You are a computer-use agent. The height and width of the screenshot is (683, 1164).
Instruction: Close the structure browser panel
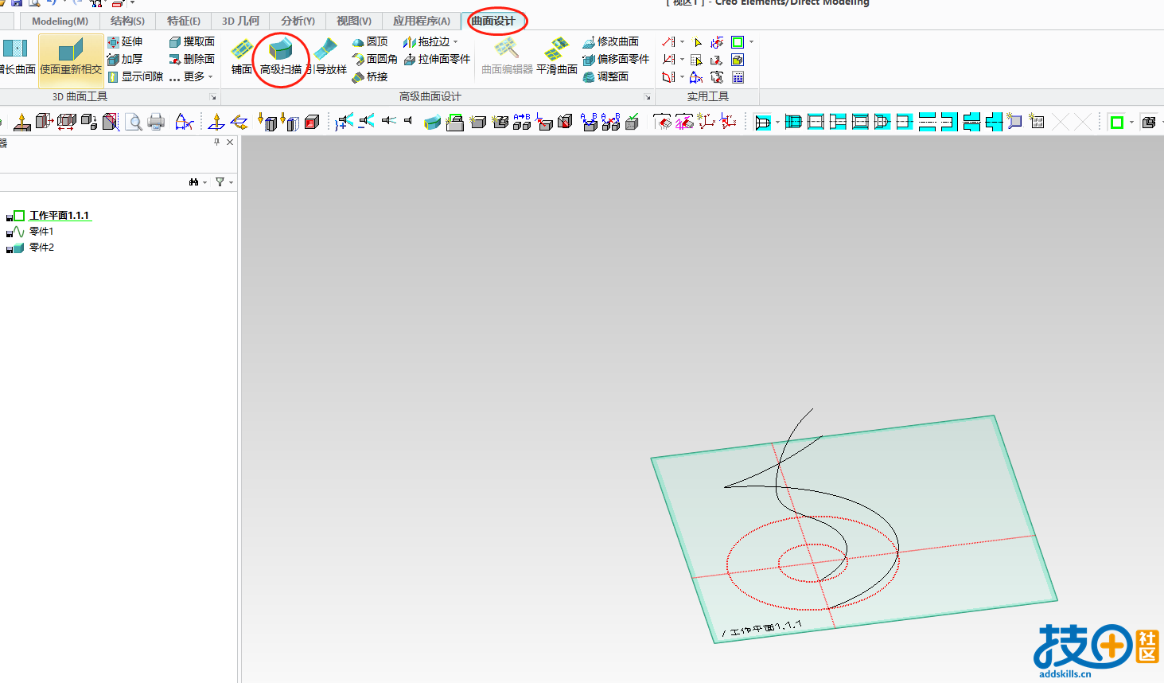pos(230,142)
